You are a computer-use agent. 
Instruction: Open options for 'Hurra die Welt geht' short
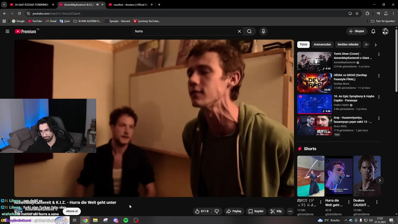point(349,202)
